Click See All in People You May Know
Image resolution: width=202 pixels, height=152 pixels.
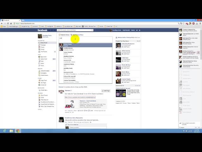[x=139, y=41]
